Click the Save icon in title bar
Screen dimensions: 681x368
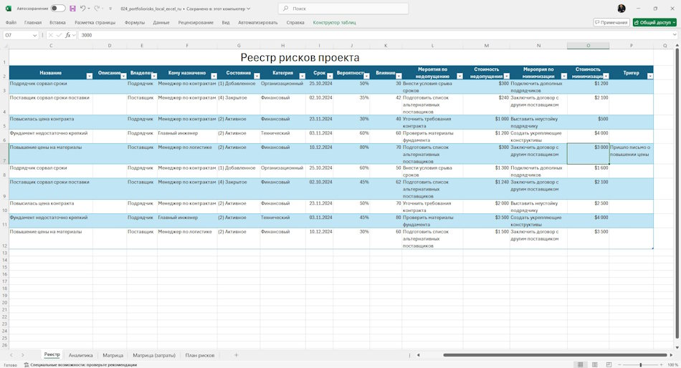[72, 9]
